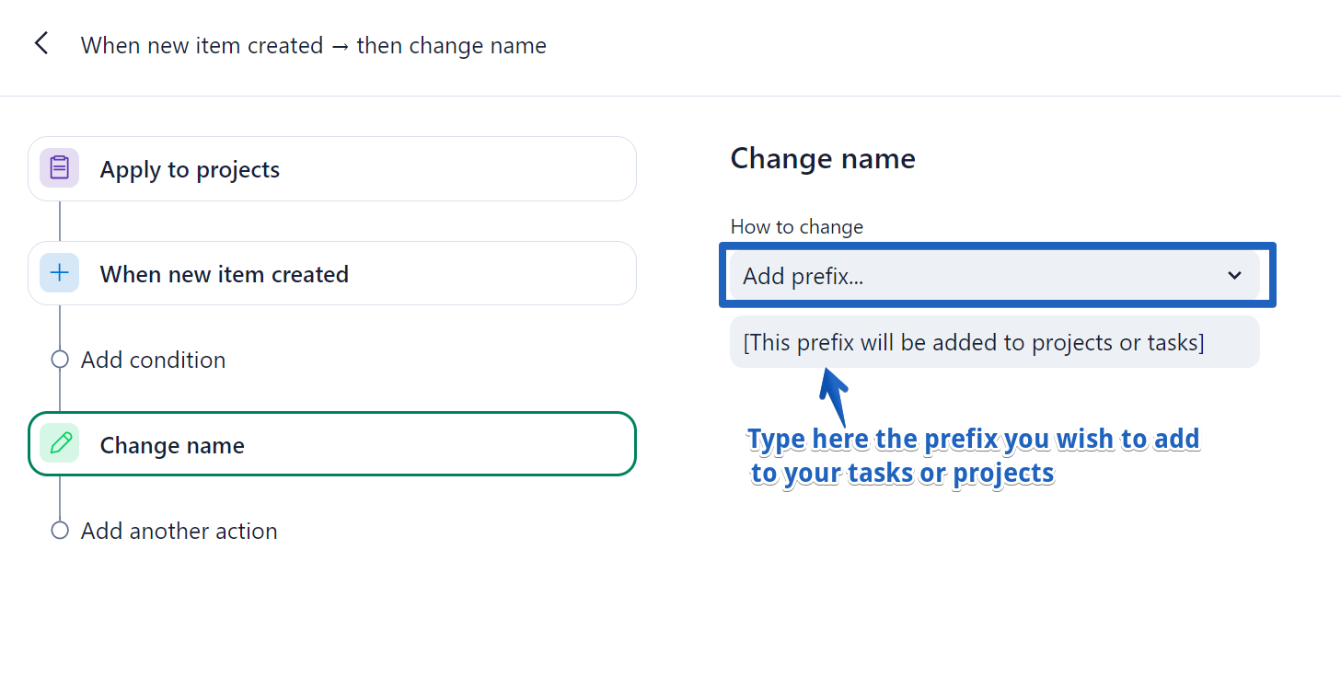The width and height of the screenshot is (1341, 698).
Task: Click the automation title in header
Action: point(313,45)
